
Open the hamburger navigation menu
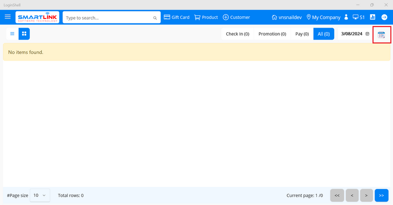pyautogui.click(x=8, y=17)
